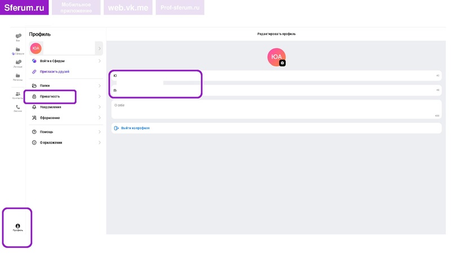Open the Контакты section
Viewport: 451px width, 254px height.
tap(18, 95)
